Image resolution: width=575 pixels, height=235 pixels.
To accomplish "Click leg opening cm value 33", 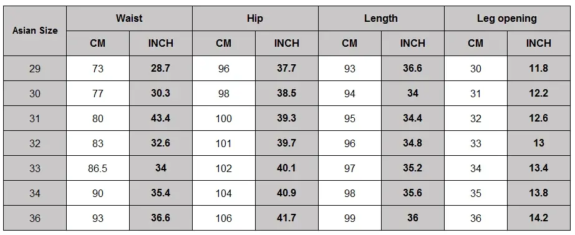I will (x=476, y=143).
